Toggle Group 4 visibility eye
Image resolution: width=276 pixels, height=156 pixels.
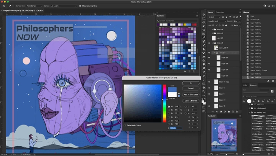coord(209,53)
